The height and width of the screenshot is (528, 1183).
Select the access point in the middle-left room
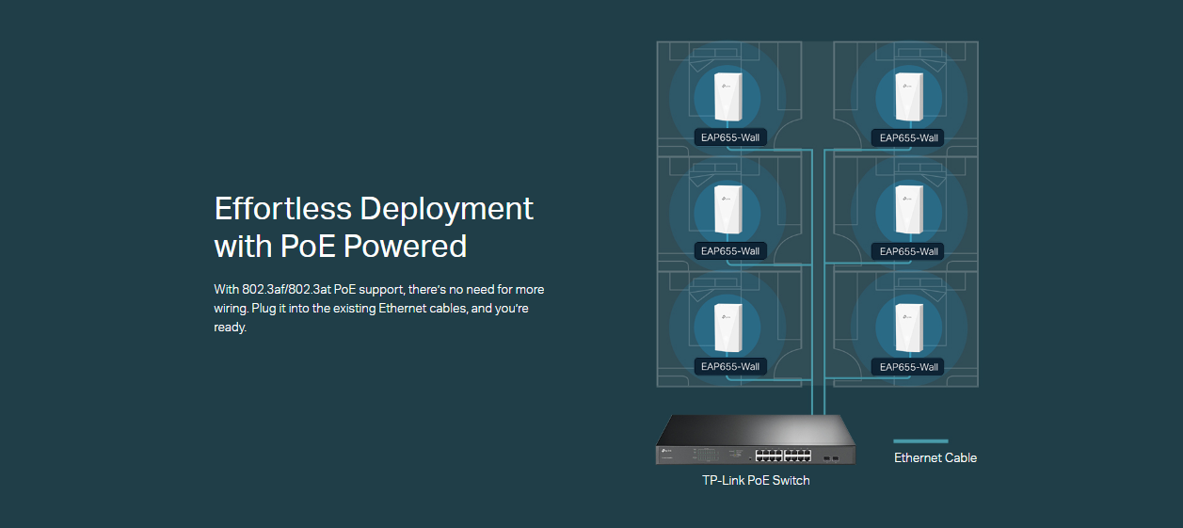[728, 210]
